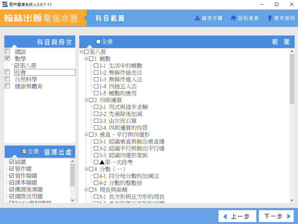The height and width of the screenshot is (224, 298).
Task: Collapse the 第八冊 root tree node
Action: (81, 52)
